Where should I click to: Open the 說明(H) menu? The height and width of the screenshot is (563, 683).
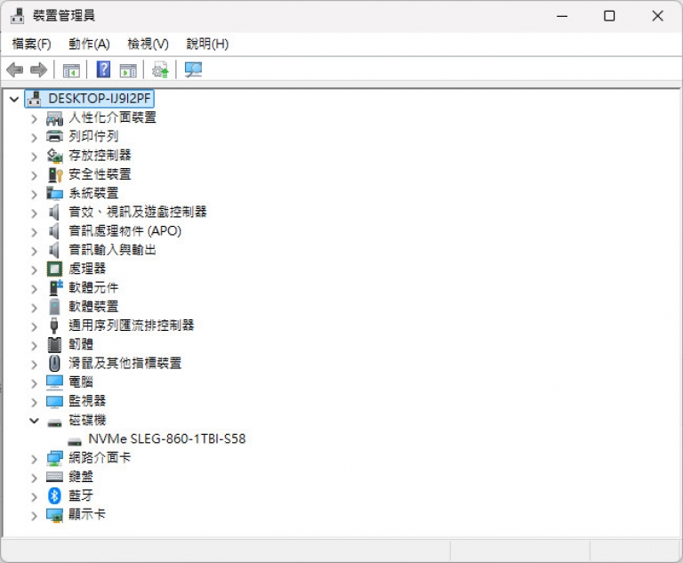[x=207, y=44]
